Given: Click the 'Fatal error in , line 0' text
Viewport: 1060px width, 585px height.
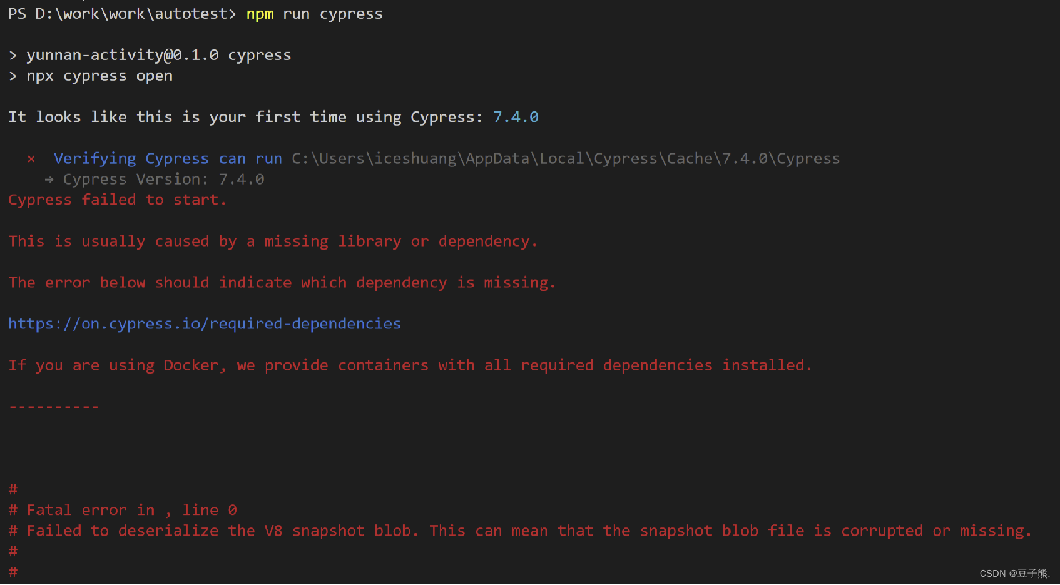Looking at the screenshot, I should click(x=131, y=510).
